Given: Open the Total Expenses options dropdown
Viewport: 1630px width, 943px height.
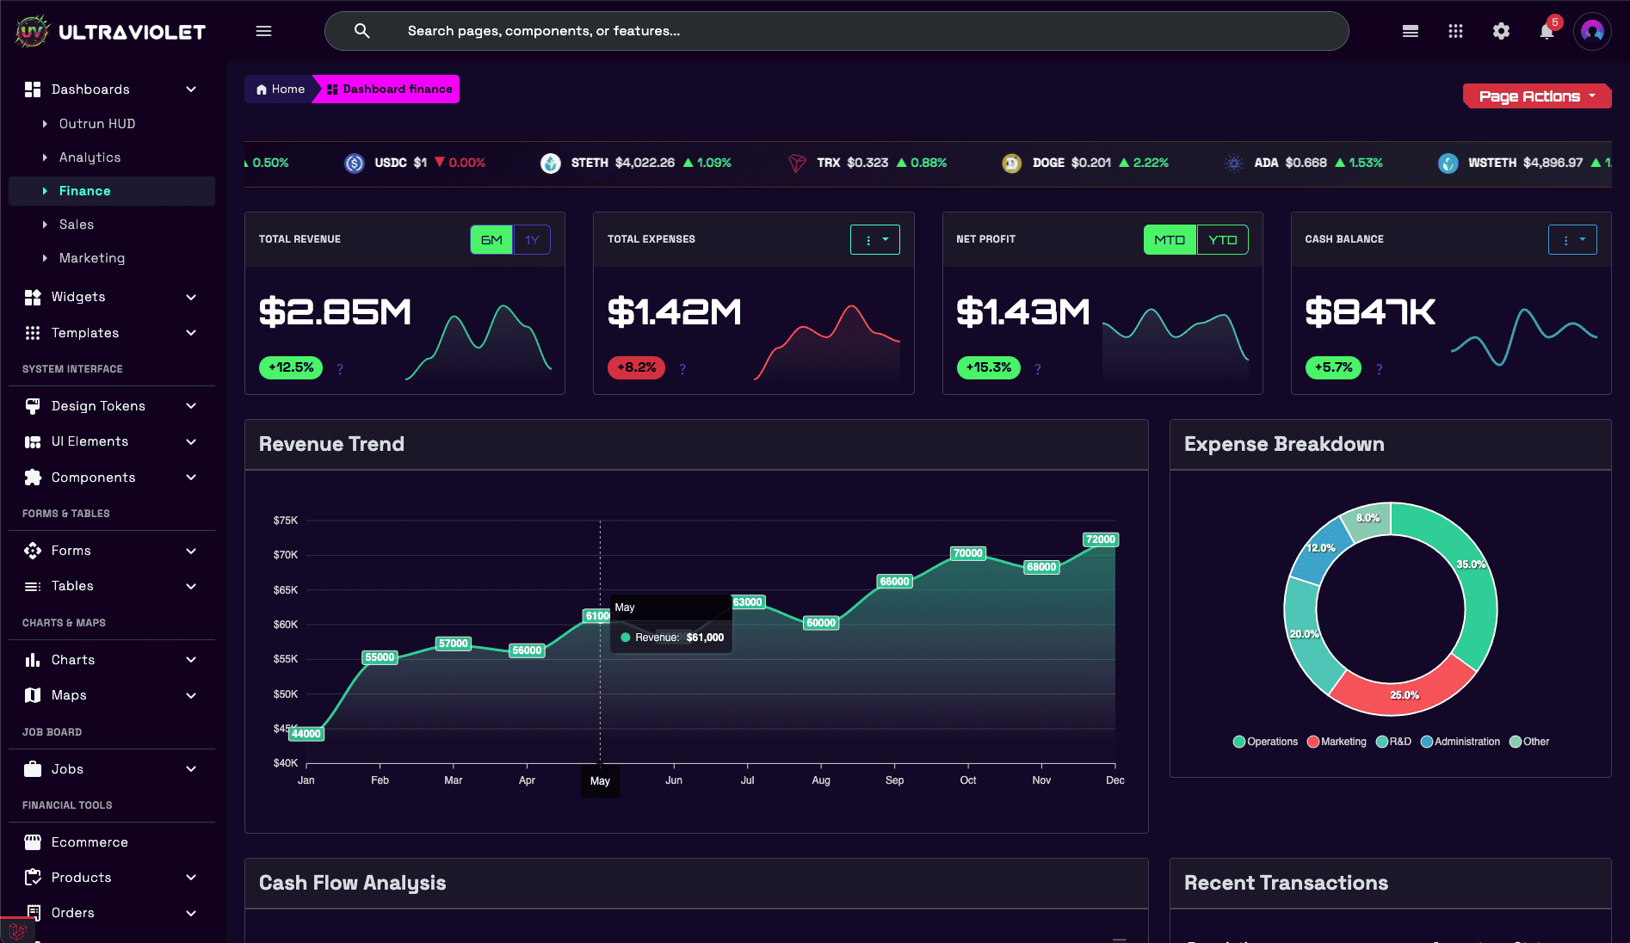Looking at the screenshot, I should coord(874,239).
